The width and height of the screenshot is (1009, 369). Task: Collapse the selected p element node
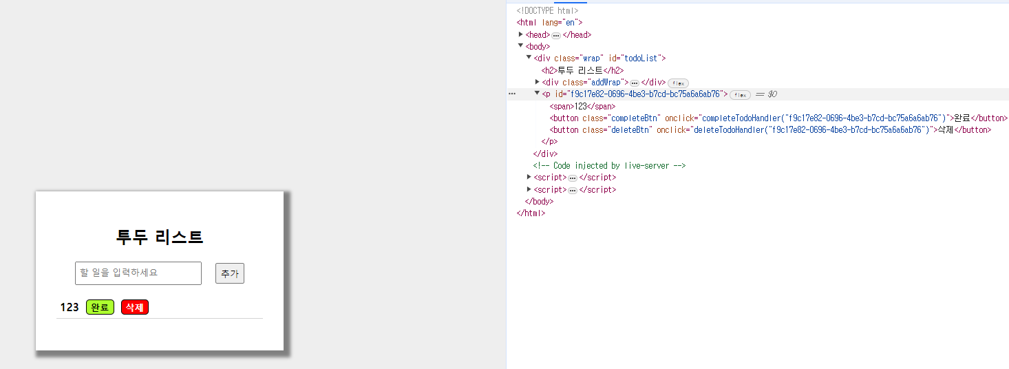[537, 94]
